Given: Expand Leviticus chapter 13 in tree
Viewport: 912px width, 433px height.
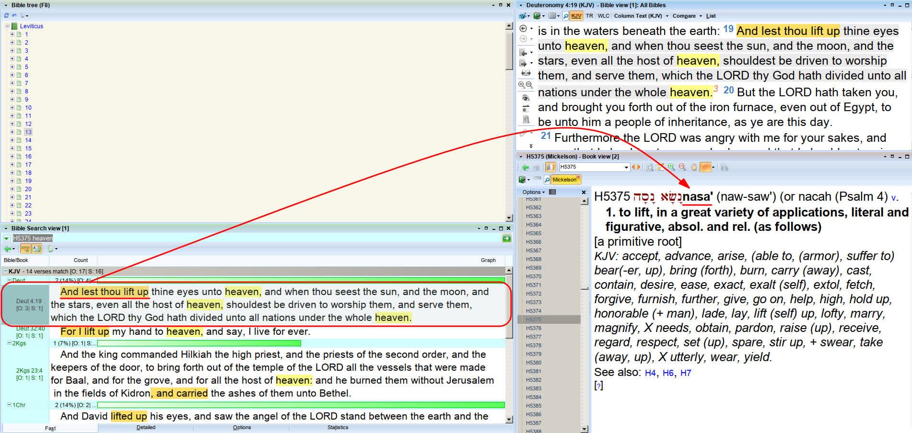Looking at the screenshot, I should (12, 132).
